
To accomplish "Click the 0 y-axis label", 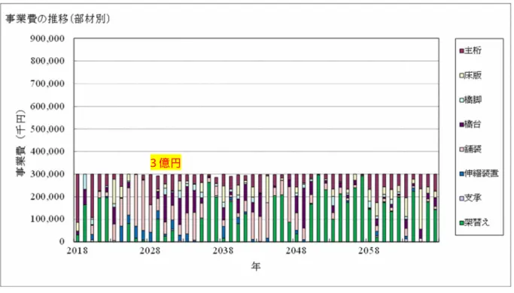I will [x=62, y=242].
